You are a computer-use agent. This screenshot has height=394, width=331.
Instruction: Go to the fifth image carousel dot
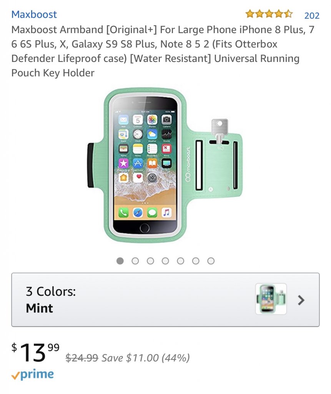[180, 261]
